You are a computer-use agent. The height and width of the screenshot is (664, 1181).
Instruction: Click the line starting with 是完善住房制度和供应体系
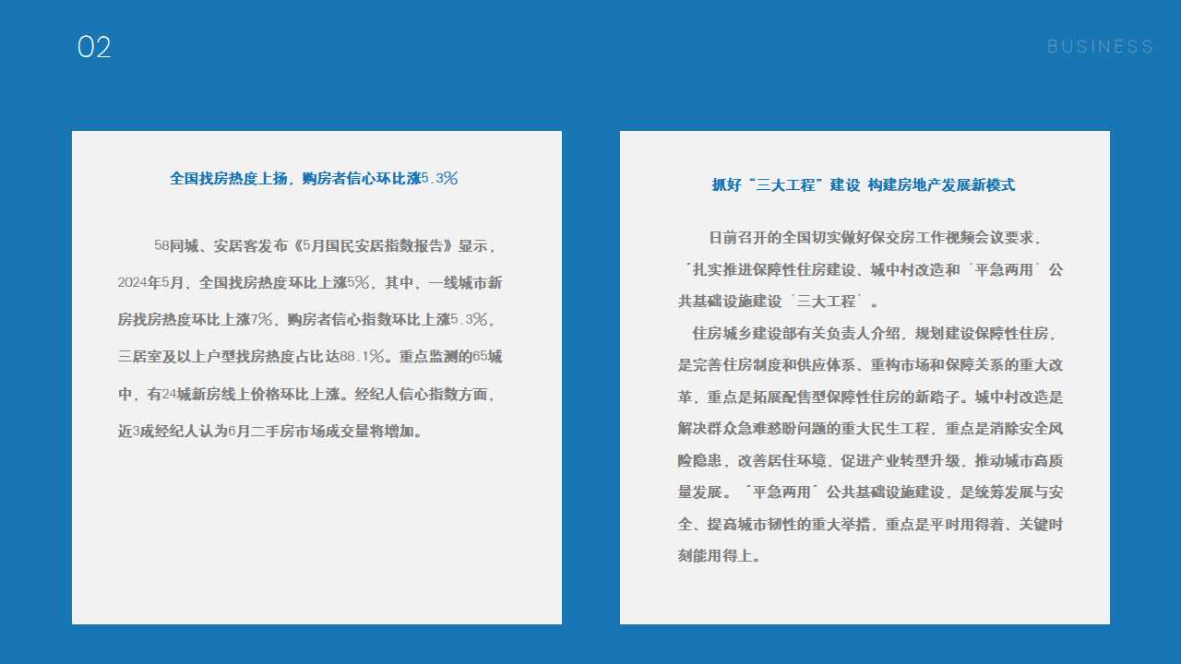tap(870, 365)
